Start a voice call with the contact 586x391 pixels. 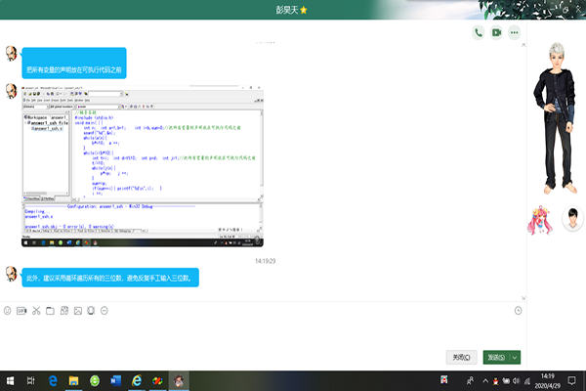pos(479,32)
